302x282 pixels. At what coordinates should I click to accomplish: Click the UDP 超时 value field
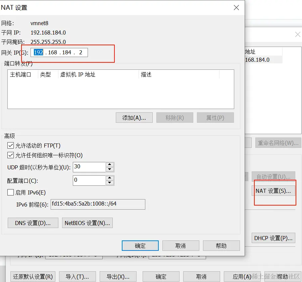89,167
